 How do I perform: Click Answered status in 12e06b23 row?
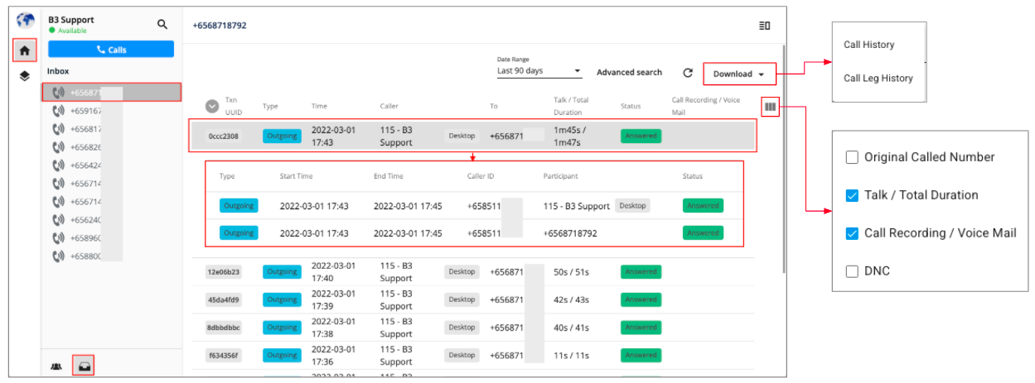pyautogui.click(x=641, y=271)
